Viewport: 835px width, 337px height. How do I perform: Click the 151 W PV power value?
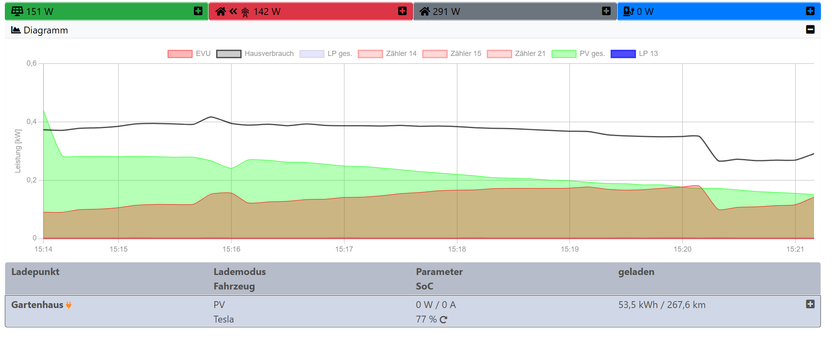click(x=40, y=12)
